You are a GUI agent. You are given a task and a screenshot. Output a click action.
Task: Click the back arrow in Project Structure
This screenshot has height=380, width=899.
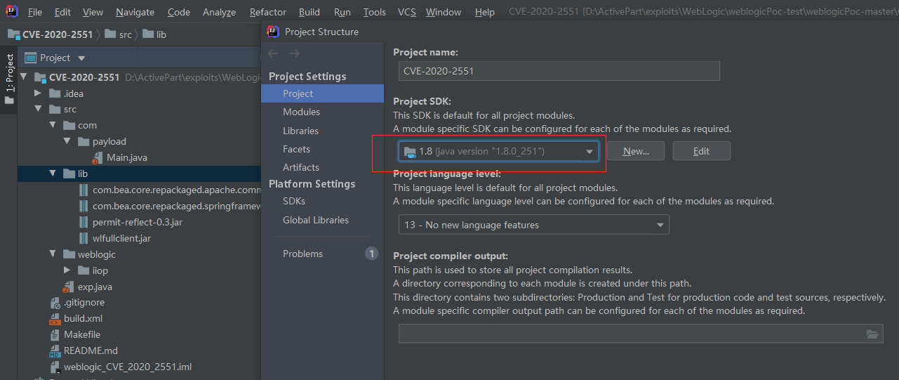click(x=273, y=54)
